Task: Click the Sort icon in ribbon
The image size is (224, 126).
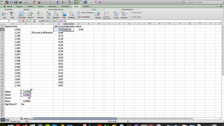Action: coord(4,14)
